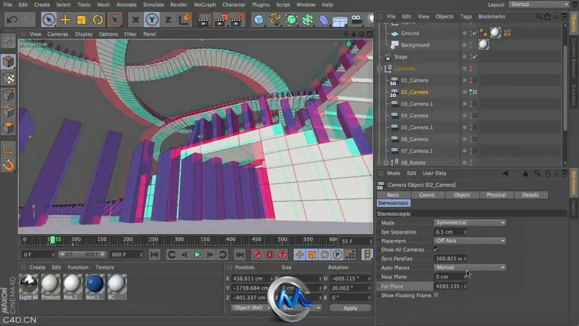This screenshot has height=326, width=579.
Task: Click the Render View clapper icon
Action: click(203, 20)
